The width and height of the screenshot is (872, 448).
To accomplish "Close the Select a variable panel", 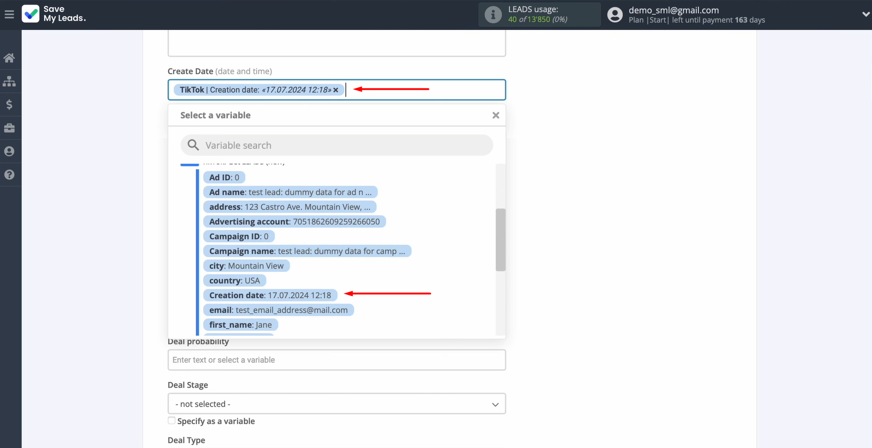I will coord(495,115).
